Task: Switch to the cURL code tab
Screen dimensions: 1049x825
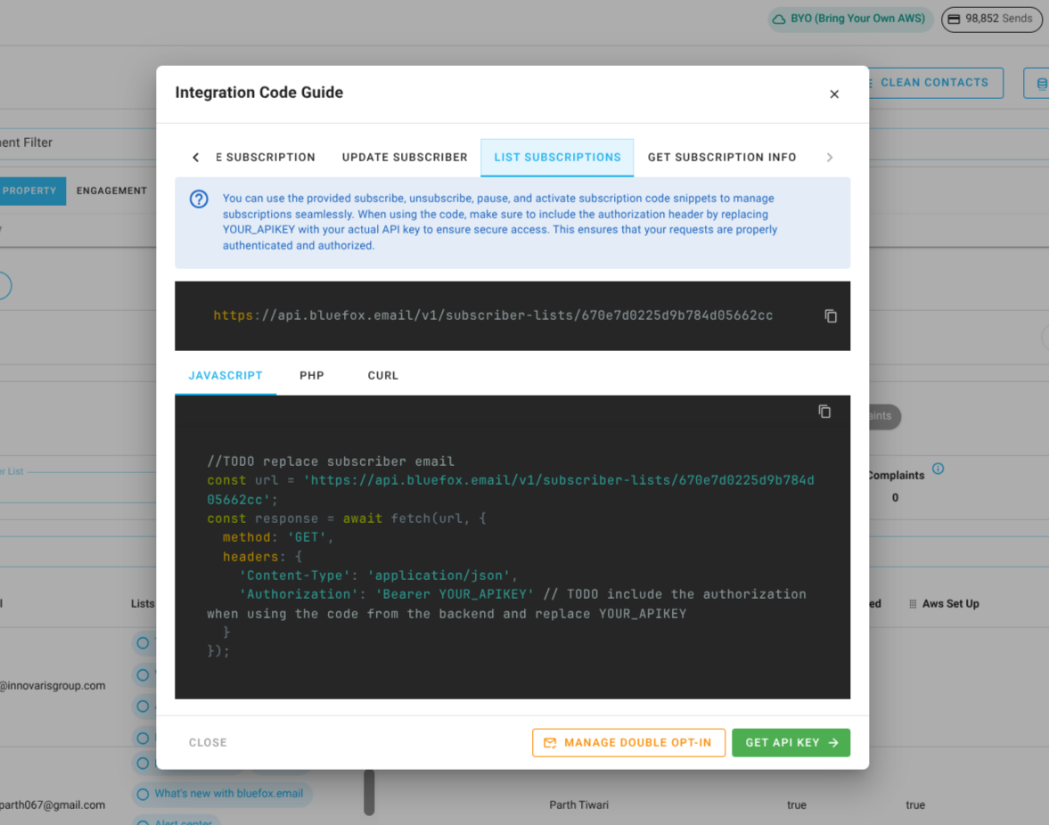Action: pyautogui.click(x=382, y=376)
